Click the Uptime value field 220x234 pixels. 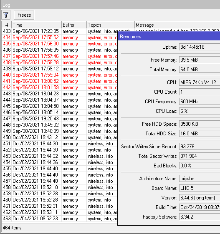point(200,47)
